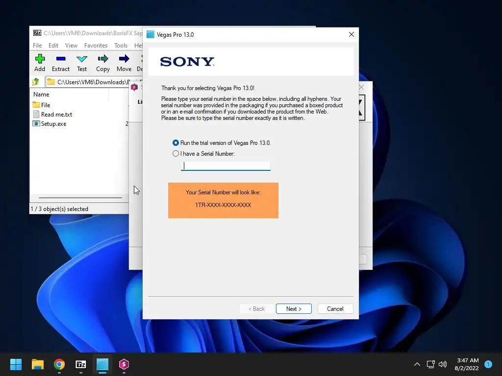Open the Favorites menu in 7-Zip

96,46
